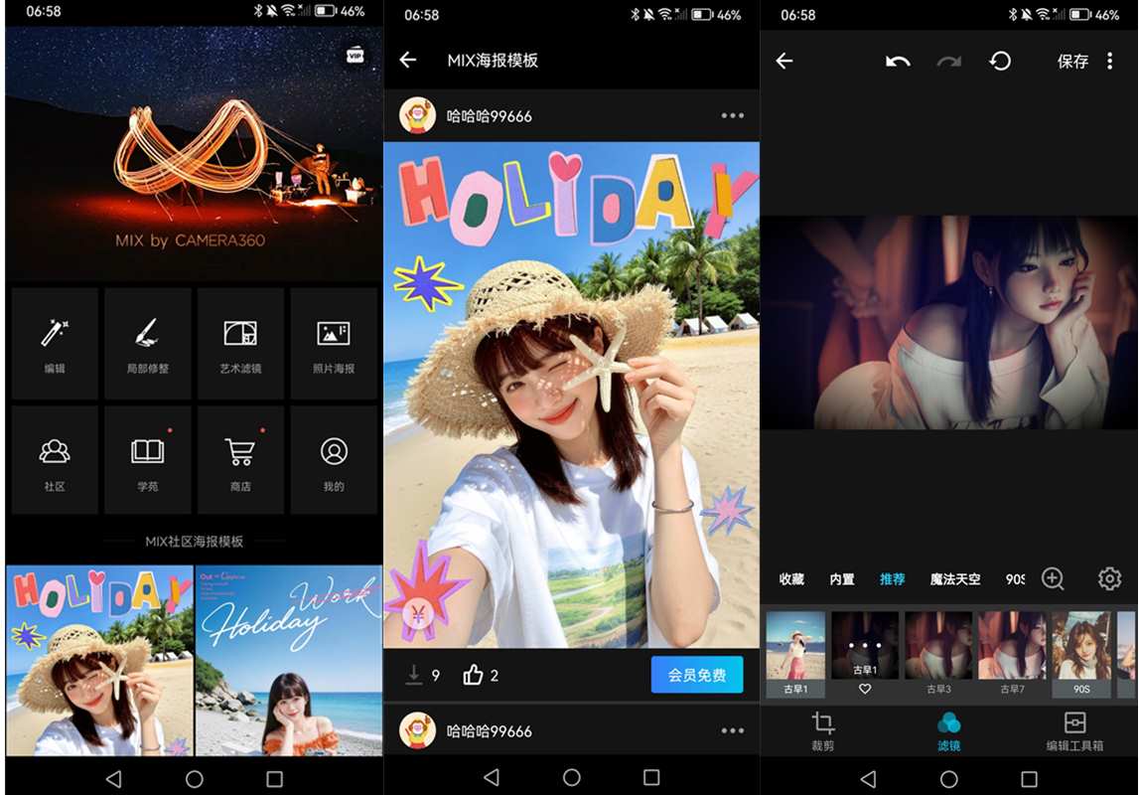
Task: Open the 编辑 magic wand editor
Action: pyautogui.click(x=55, y=343)
